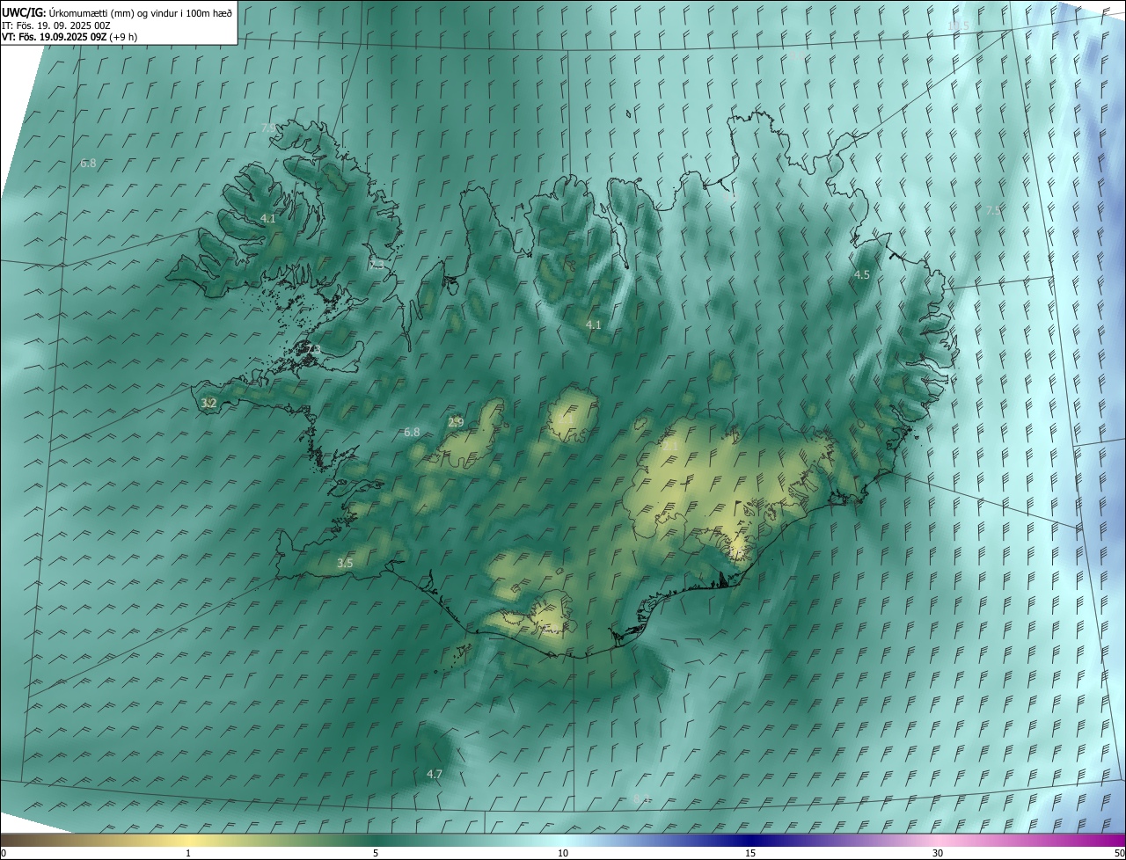Click the 10 tick on the colour scale

tap(563, 854)
